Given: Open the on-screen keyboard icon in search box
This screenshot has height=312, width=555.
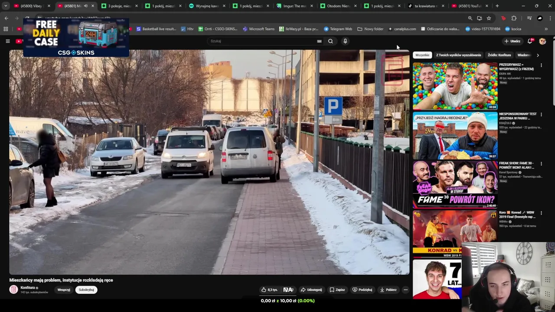Looking at the screenshot, I should tap(319, 41).
